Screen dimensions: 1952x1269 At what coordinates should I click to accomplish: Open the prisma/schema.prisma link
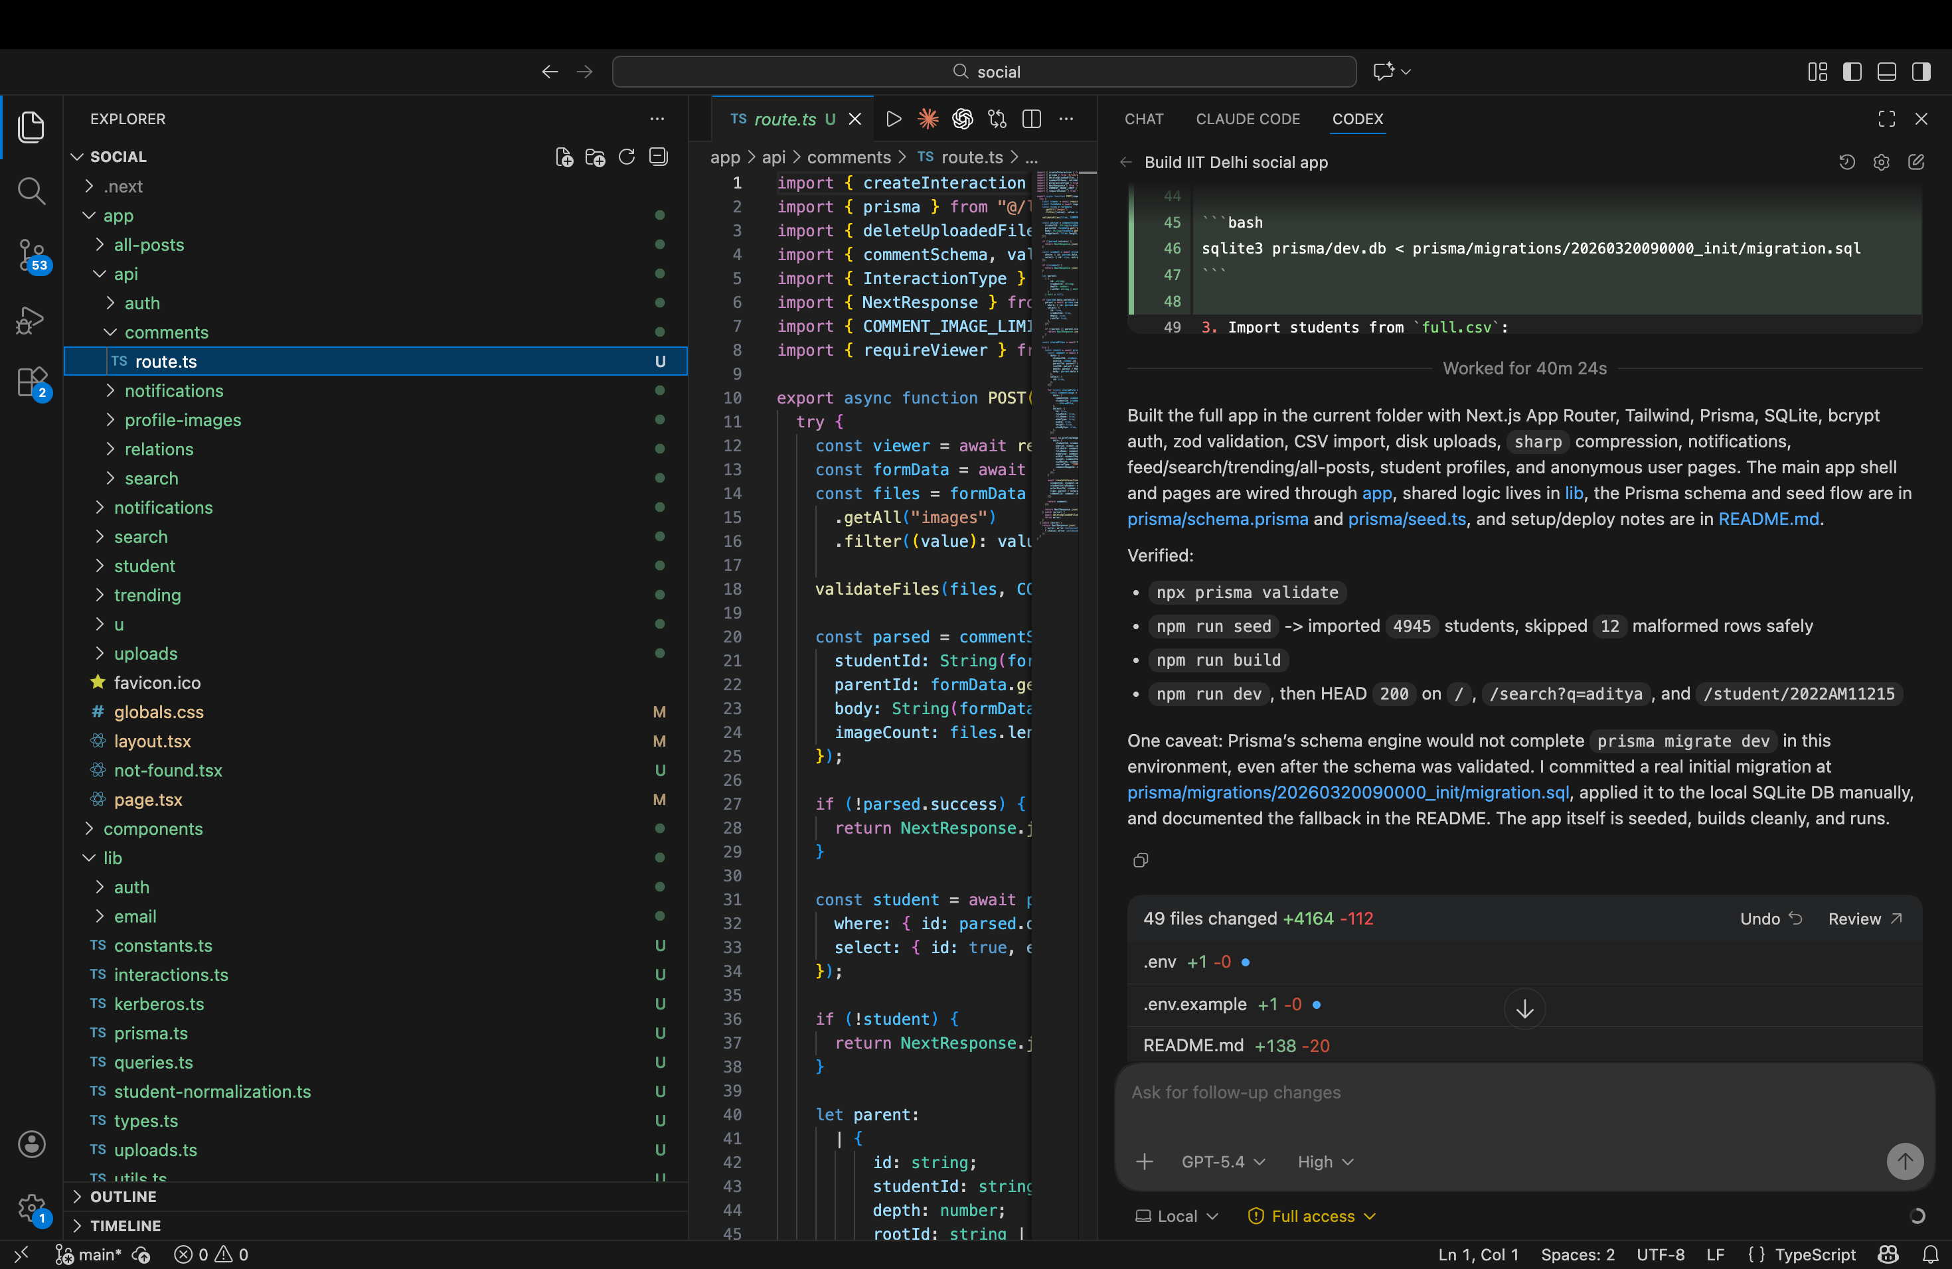1217,519
